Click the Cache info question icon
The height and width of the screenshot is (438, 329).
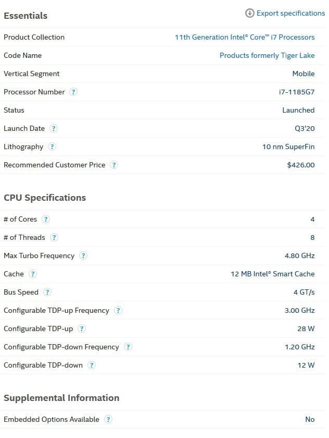(x=33, y=274)
